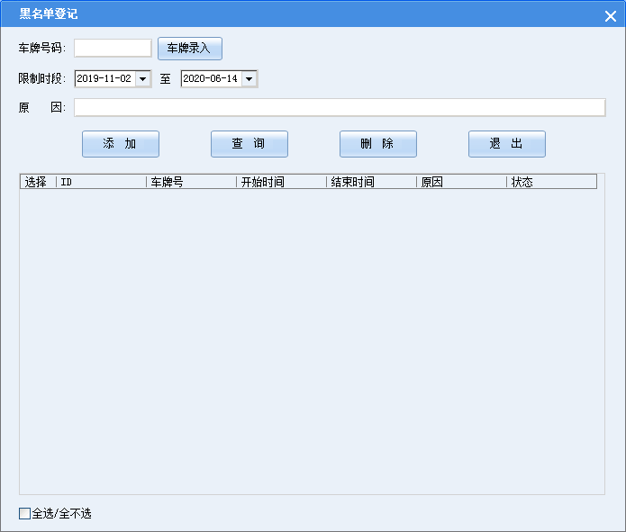The image size is (626, 532).
Task: Close the 黑名单登记 dialog window
Action: click(x=611, y=16)
